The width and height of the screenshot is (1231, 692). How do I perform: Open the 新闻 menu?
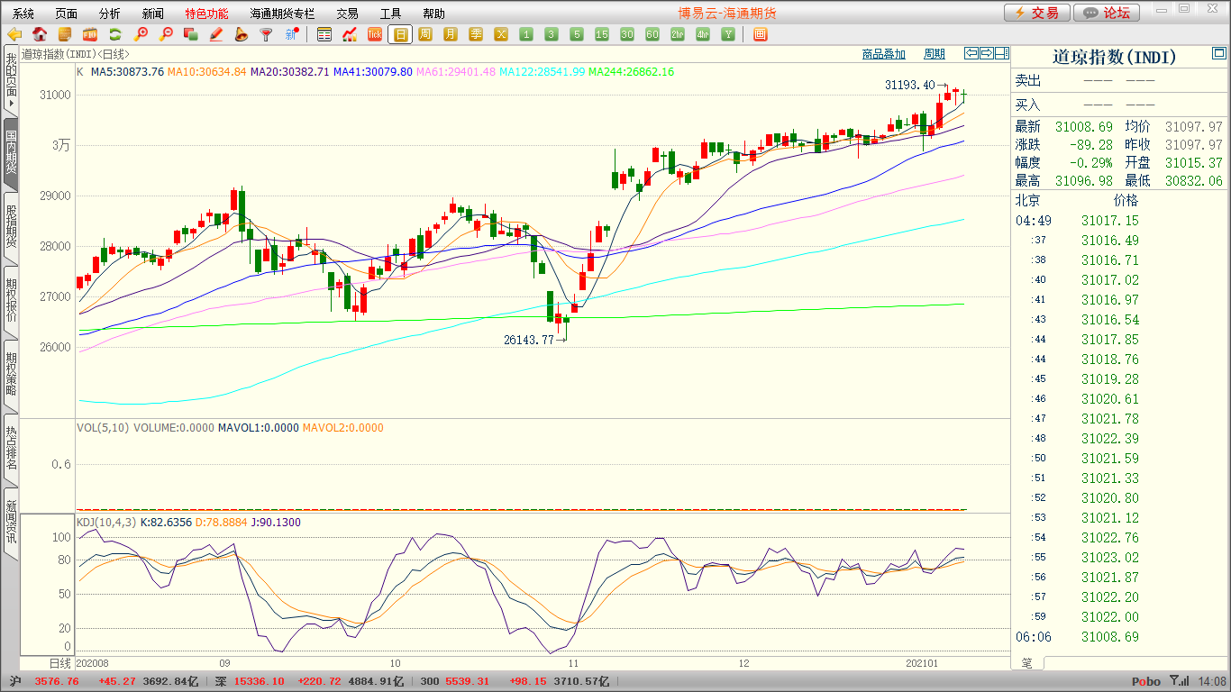coord(153,14)
